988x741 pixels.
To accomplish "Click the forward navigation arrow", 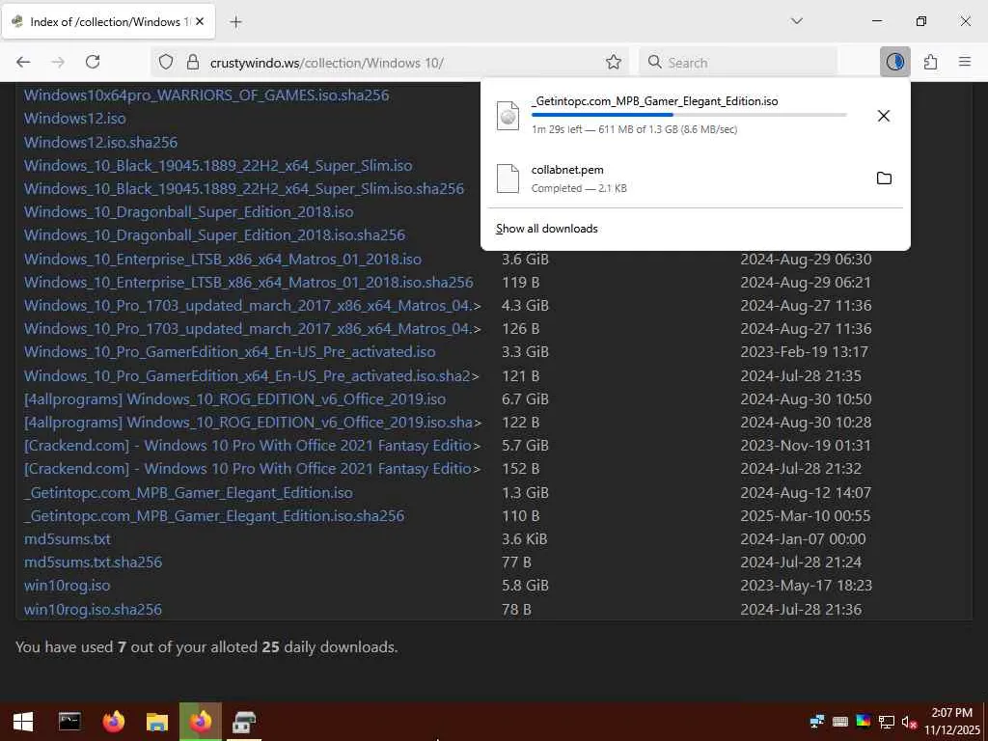I will 58,62.
